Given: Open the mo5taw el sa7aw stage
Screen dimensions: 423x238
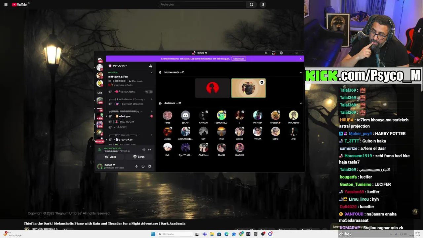Looking at the screenshot, I should [x=118, y=77].
